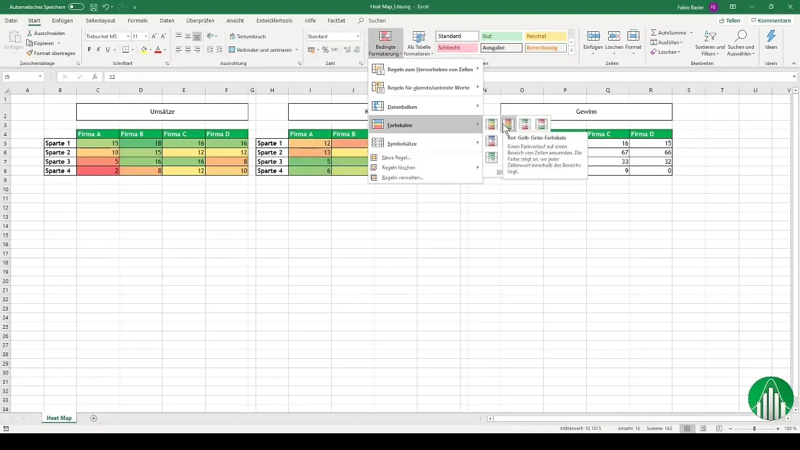Apply the red-white-green color scale preset
The image size is (800, 450).
[541, 124]
